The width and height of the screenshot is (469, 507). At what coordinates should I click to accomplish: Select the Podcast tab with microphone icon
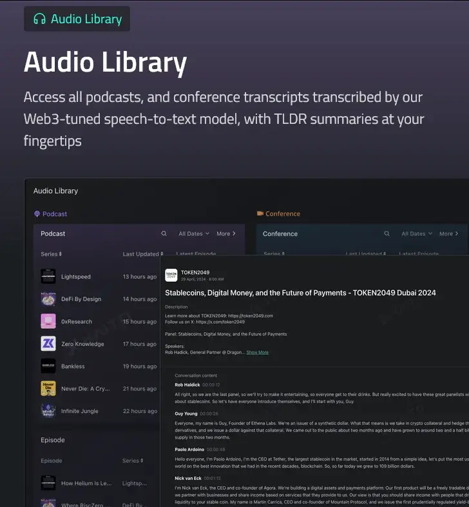pos(51,214)
